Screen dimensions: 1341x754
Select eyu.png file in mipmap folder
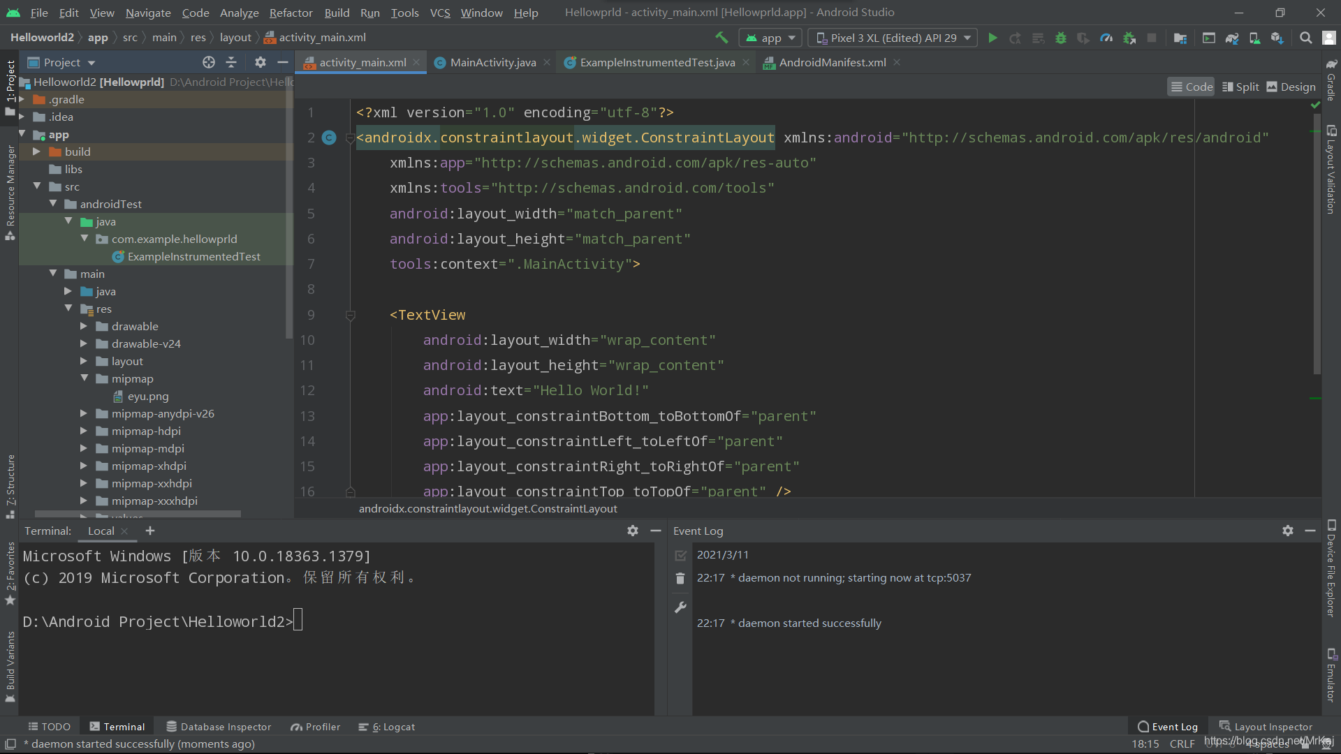(148, 396)
